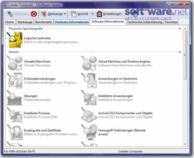Click 'Schlüsselanwendungen und -Program...' description
The image size is (194, 158).
(51, 82)
